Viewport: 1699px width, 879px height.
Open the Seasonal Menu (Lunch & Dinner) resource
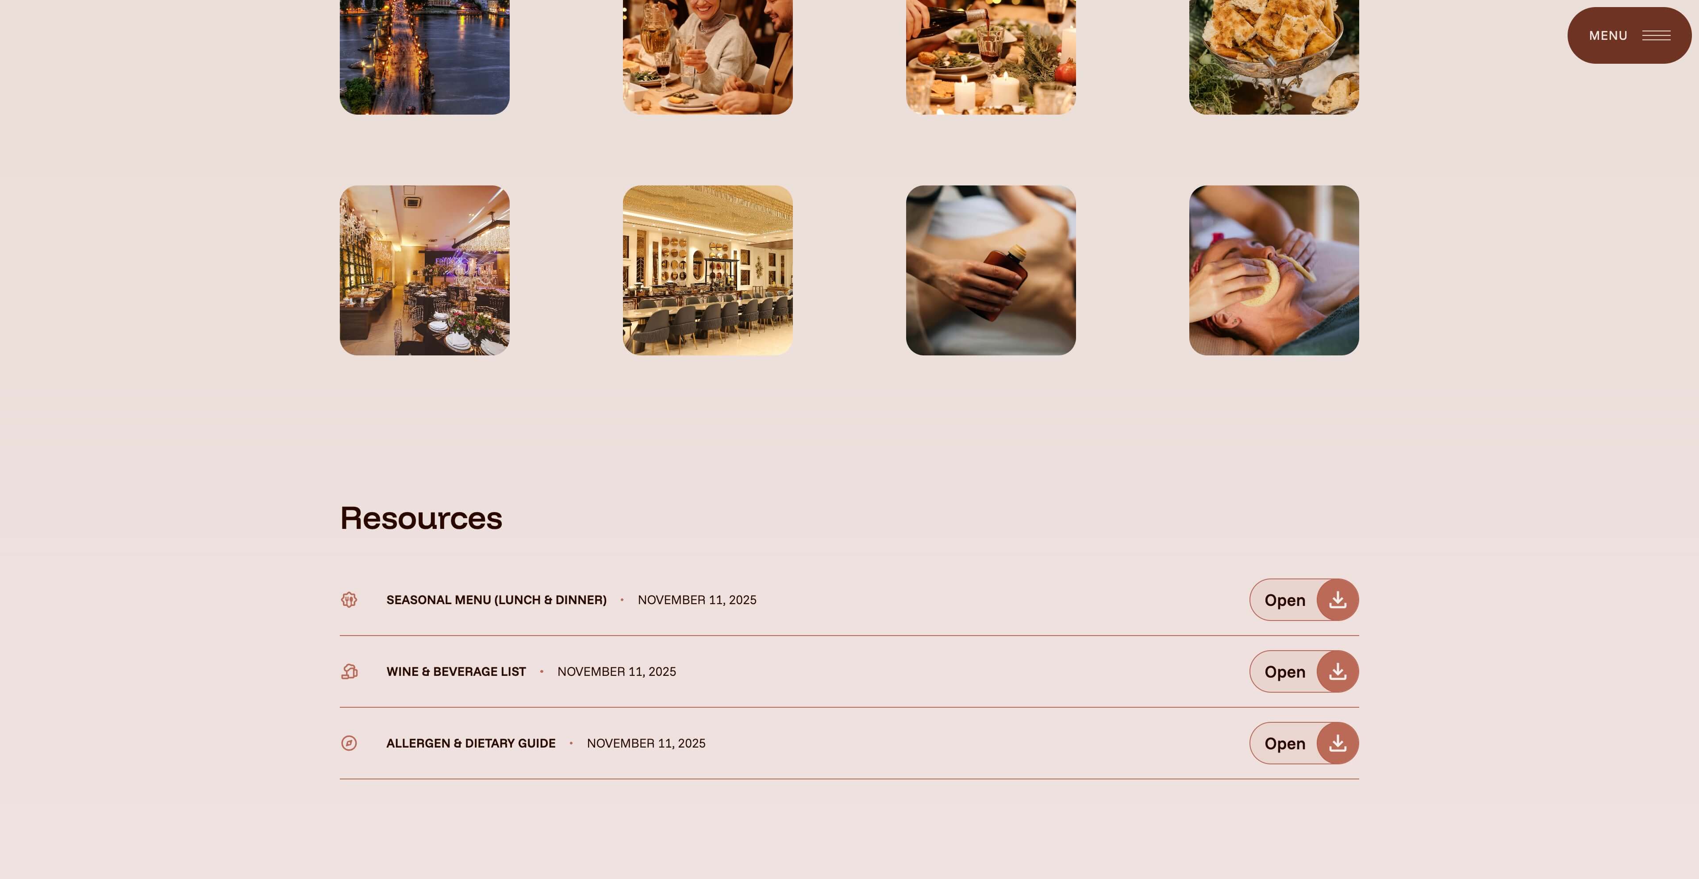pyautogui.click(x=1303, y=600)
